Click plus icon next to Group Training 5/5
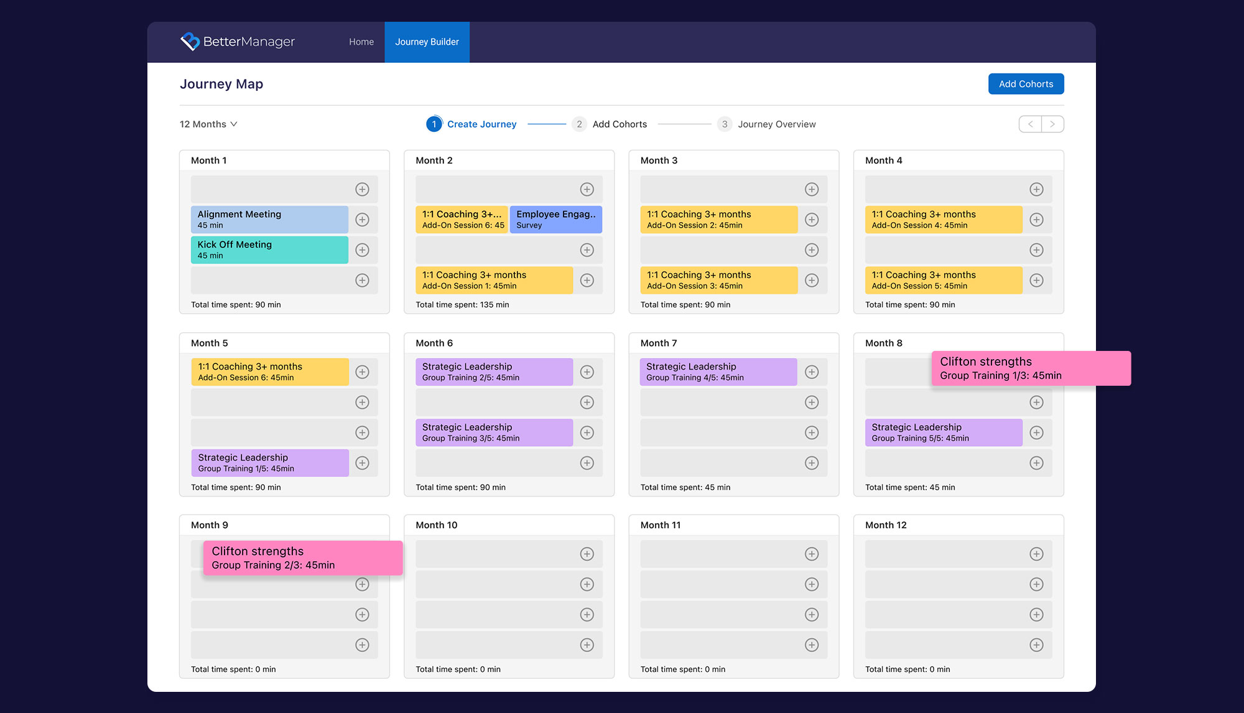This screenshot has width=1244, height=713. click(1036, 433)
